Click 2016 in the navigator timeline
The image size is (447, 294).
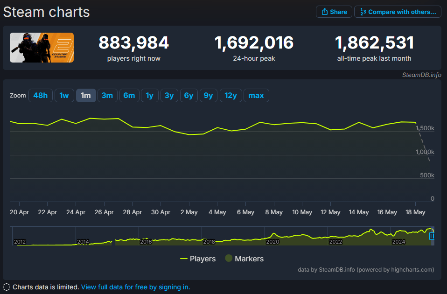tap(146, 242)
